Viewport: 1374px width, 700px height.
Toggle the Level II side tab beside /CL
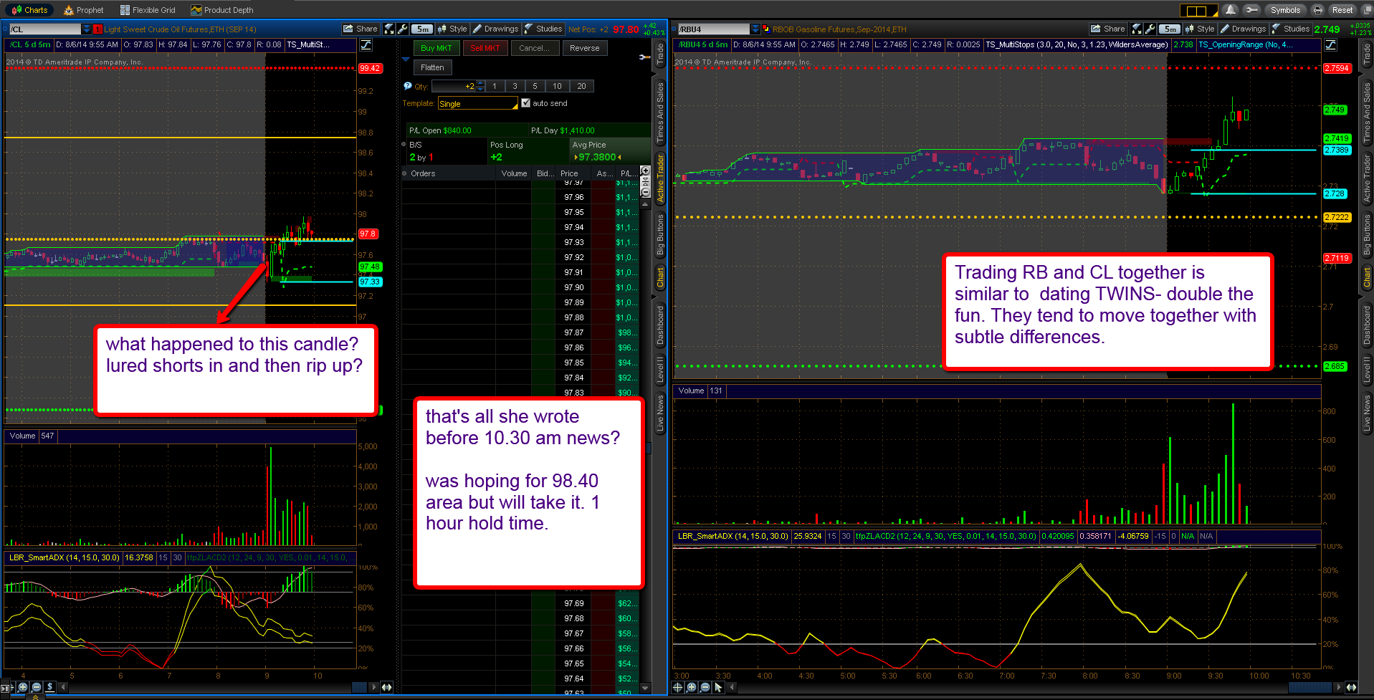point(660,370)
